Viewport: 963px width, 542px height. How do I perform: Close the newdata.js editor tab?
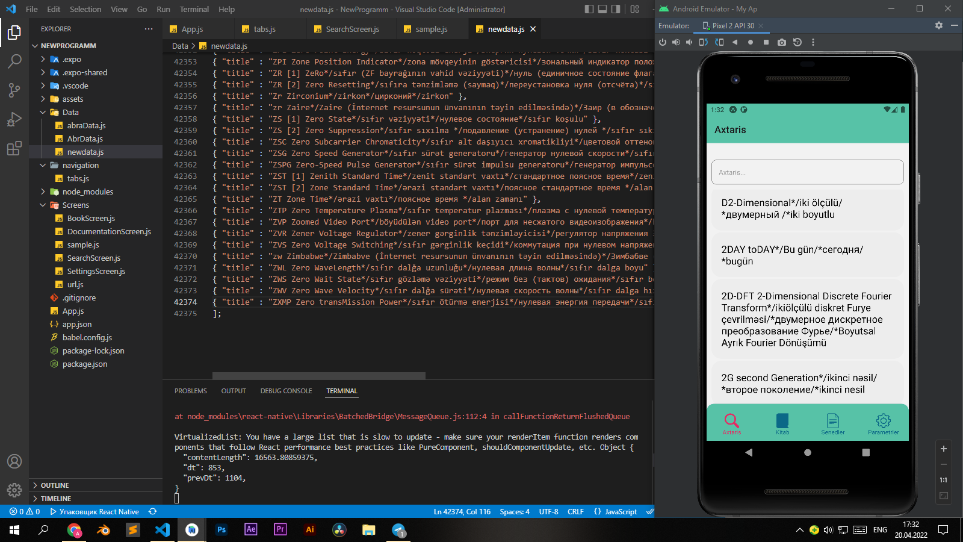[533, 29]
